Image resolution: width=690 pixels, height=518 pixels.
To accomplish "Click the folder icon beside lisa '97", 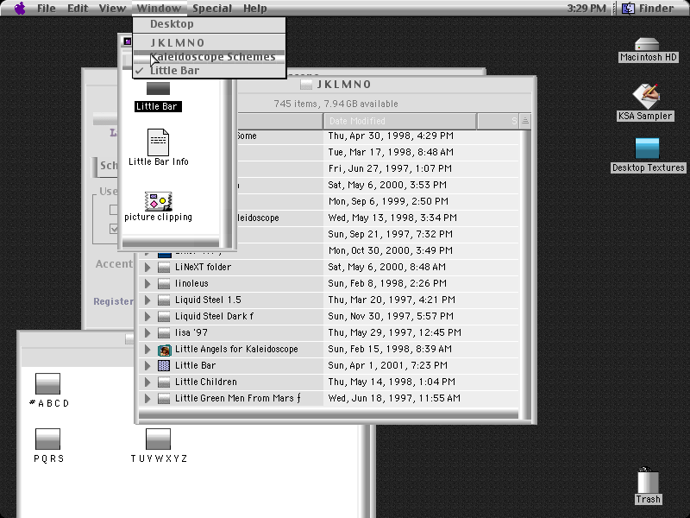I will click(x=164, y=332).
